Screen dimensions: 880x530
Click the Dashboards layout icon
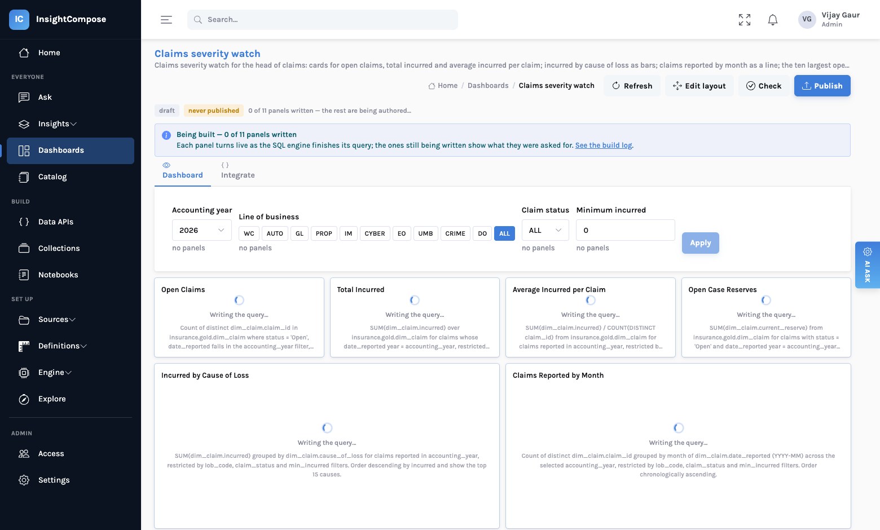[x=24, y=151]
